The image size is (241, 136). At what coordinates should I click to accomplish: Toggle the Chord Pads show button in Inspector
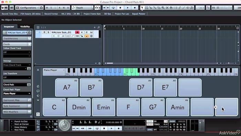tap(29, 85)
